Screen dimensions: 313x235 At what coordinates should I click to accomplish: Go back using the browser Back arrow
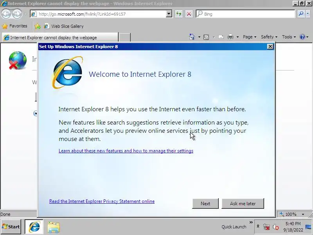point(6,14)
